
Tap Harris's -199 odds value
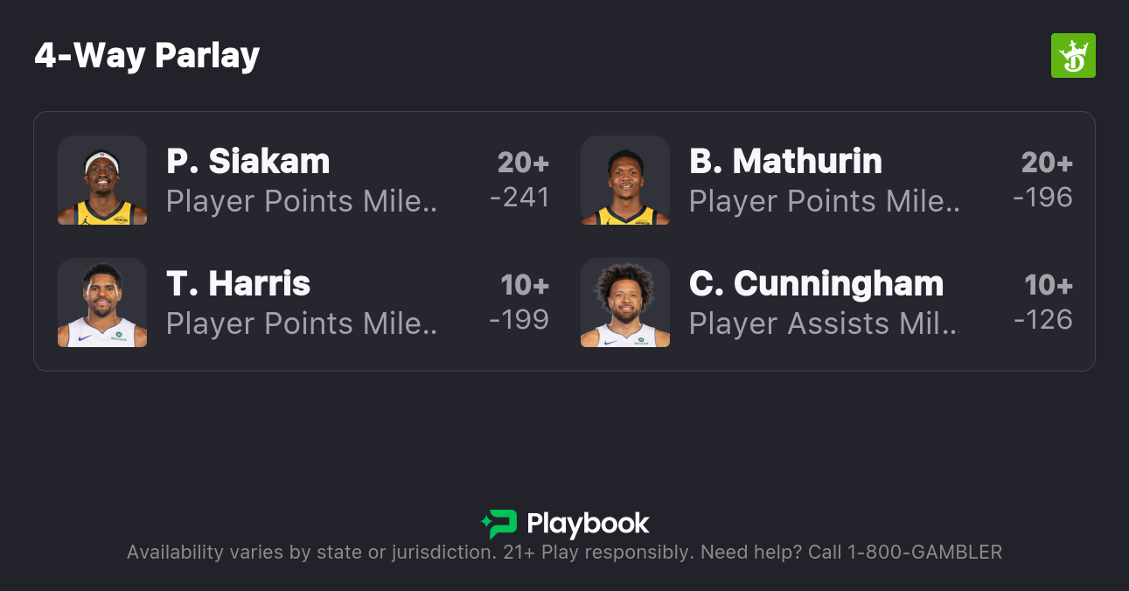click(519, 320)
